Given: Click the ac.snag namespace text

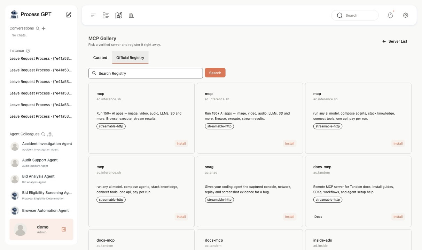Looking at the screenshot, I should point(211,173).
